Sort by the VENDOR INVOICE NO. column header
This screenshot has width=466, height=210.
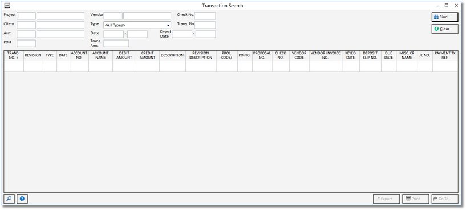tap(326, 55)
